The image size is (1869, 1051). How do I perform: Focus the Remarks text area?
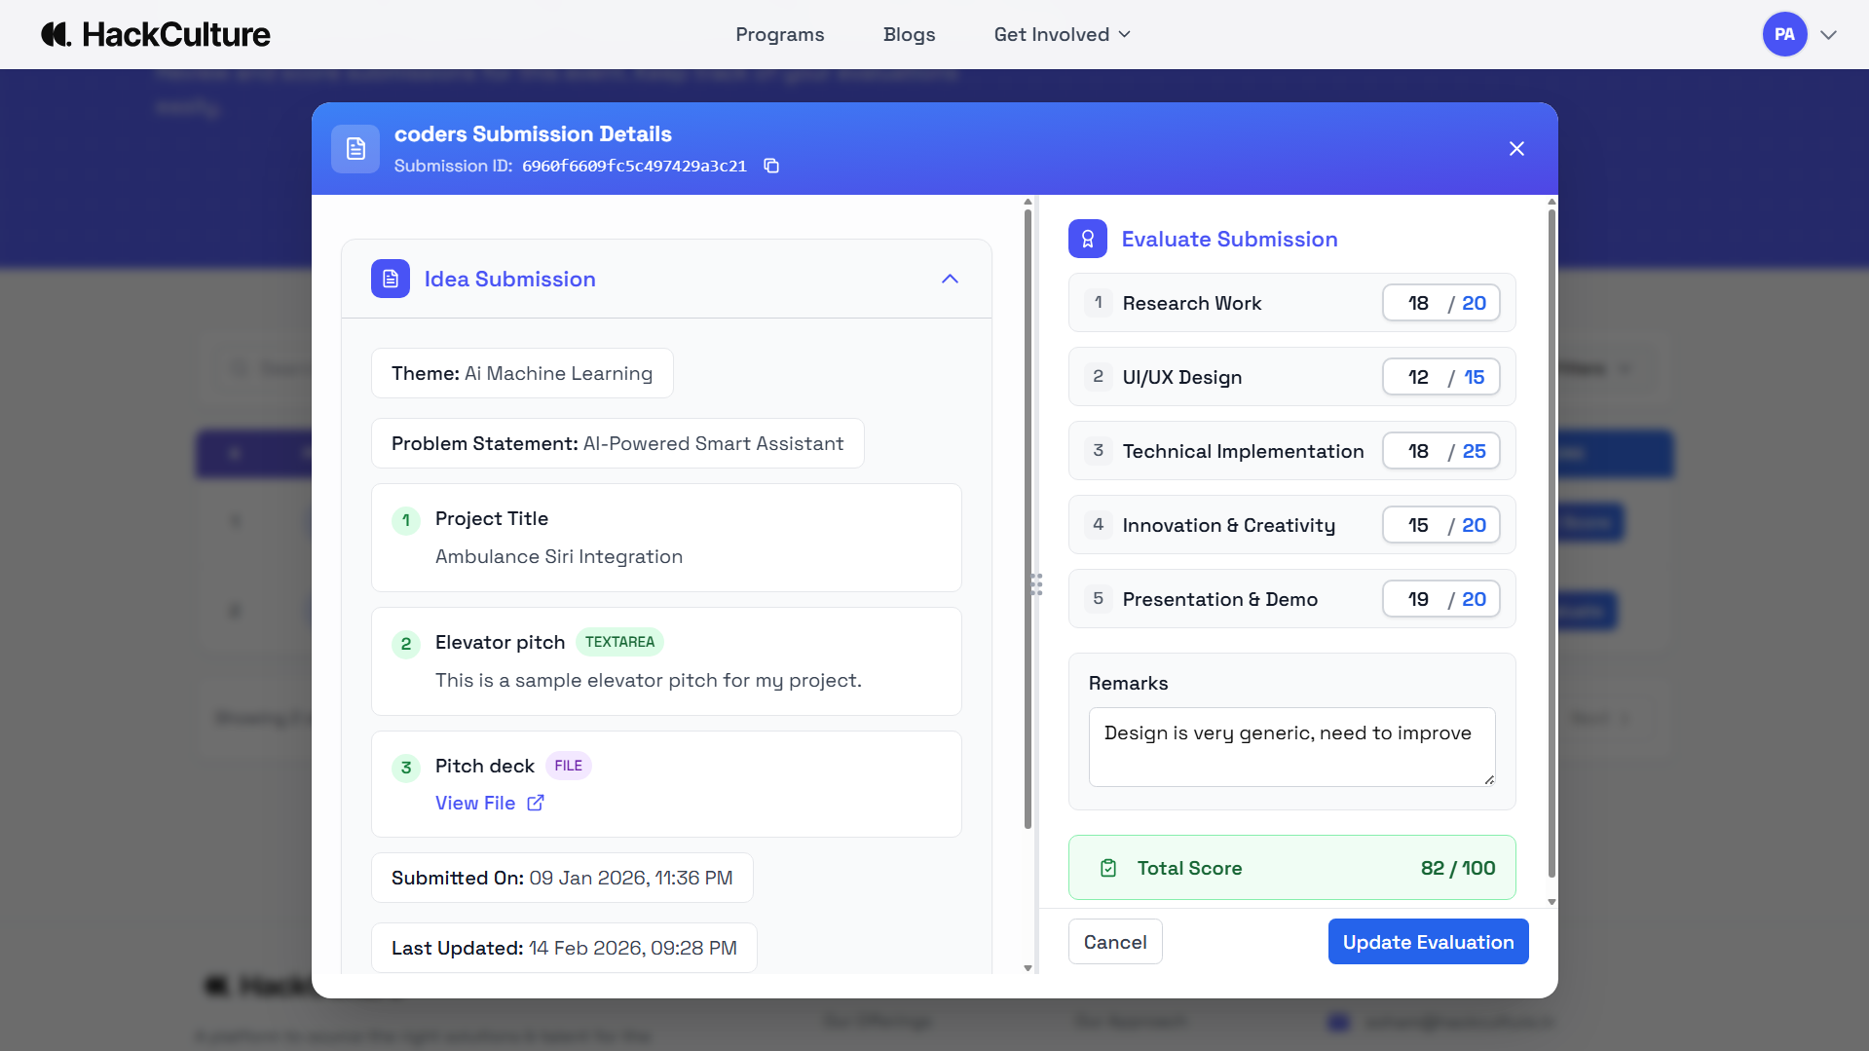(1291, 746)
